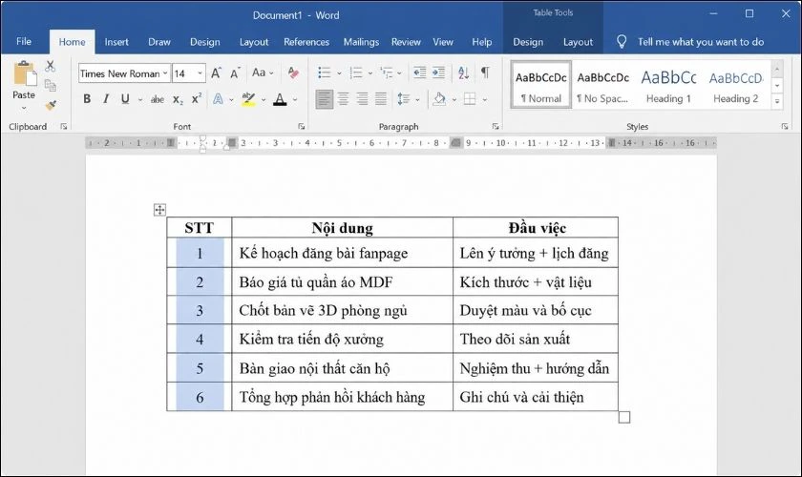Decrease font size with shrink-font icon
Image resolution: width=802 pixels, height=477 pixels.
click(235, 73)
